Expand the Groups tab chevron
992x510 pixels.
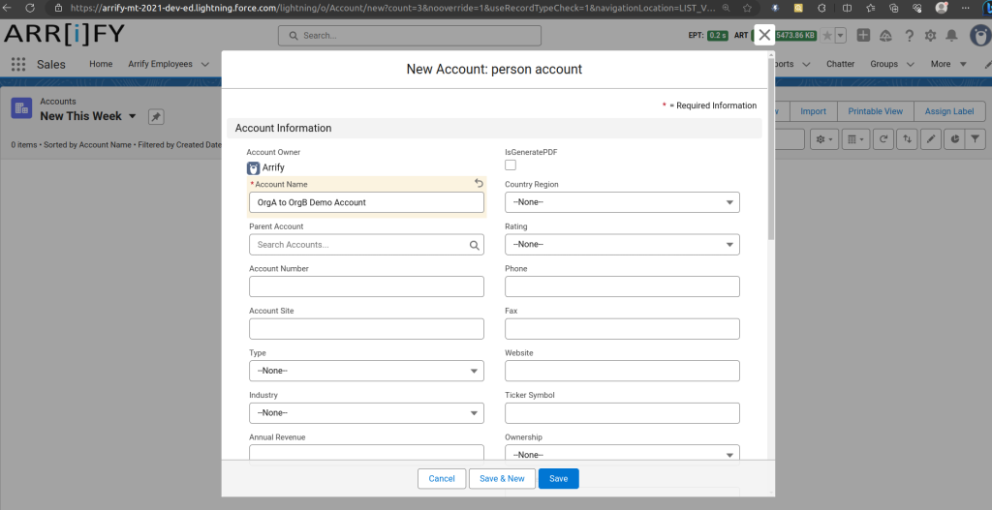[911, 65]
